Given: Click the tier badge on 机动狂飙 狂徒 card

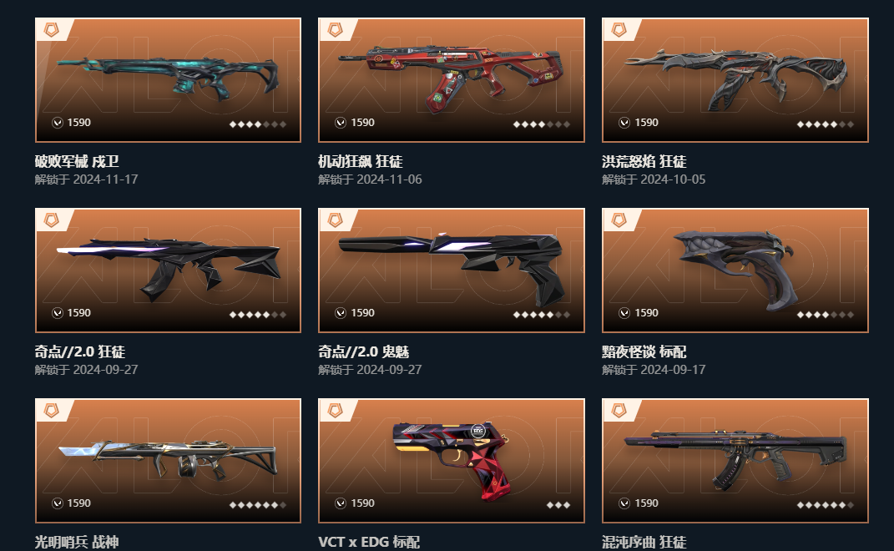Looking at the screenshot, I should tap(336, 30).
